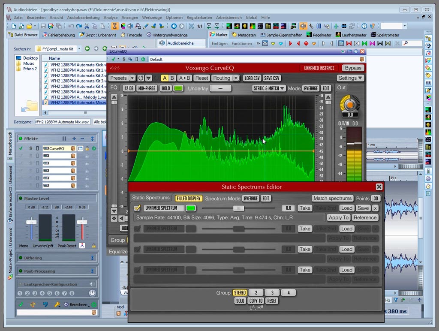The height and width of the screenshot is (331, 439).
Task: Click the wrench key icon in master section
Action: [x=57, y=304]
